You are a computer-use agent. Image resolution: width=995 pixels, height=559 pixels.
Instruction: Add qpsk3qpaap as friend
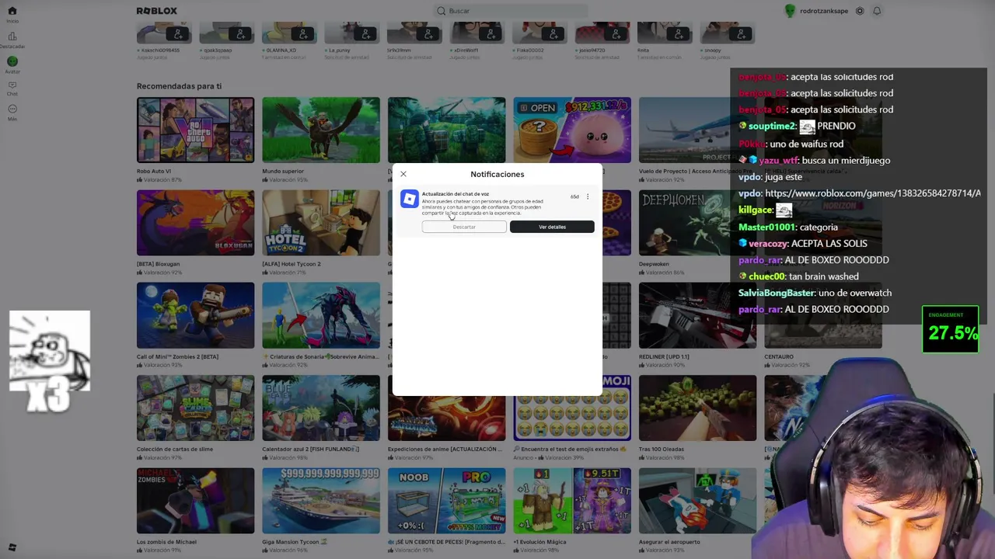coord(240,34)
